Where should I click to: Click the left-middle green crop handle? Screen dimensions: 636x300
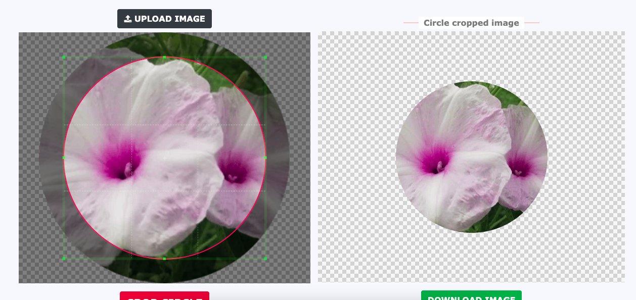coord(64,158)
